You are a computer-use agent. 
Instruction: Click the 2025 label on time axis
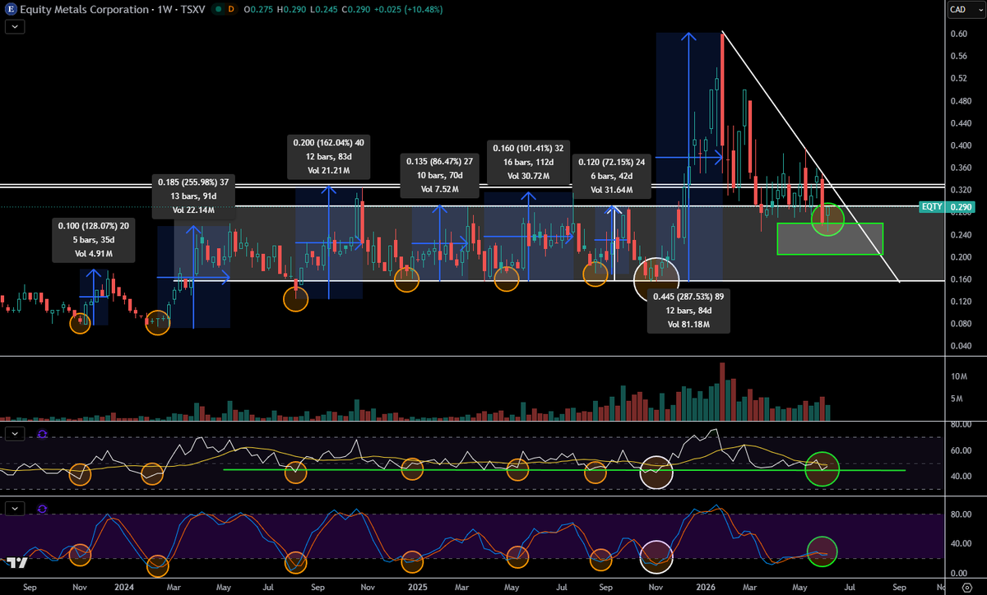click(418, 587)
